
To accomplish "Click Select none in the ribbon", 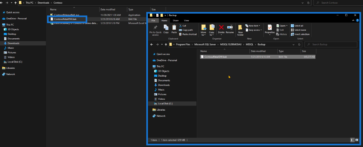I will [x=298, y=30].
